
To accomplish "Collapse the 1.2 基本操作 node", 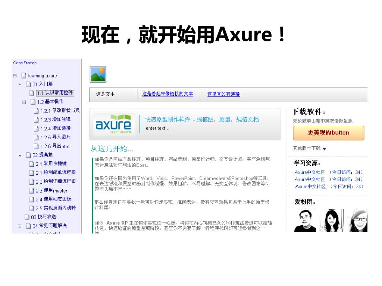I will click(x=24, y=102).
